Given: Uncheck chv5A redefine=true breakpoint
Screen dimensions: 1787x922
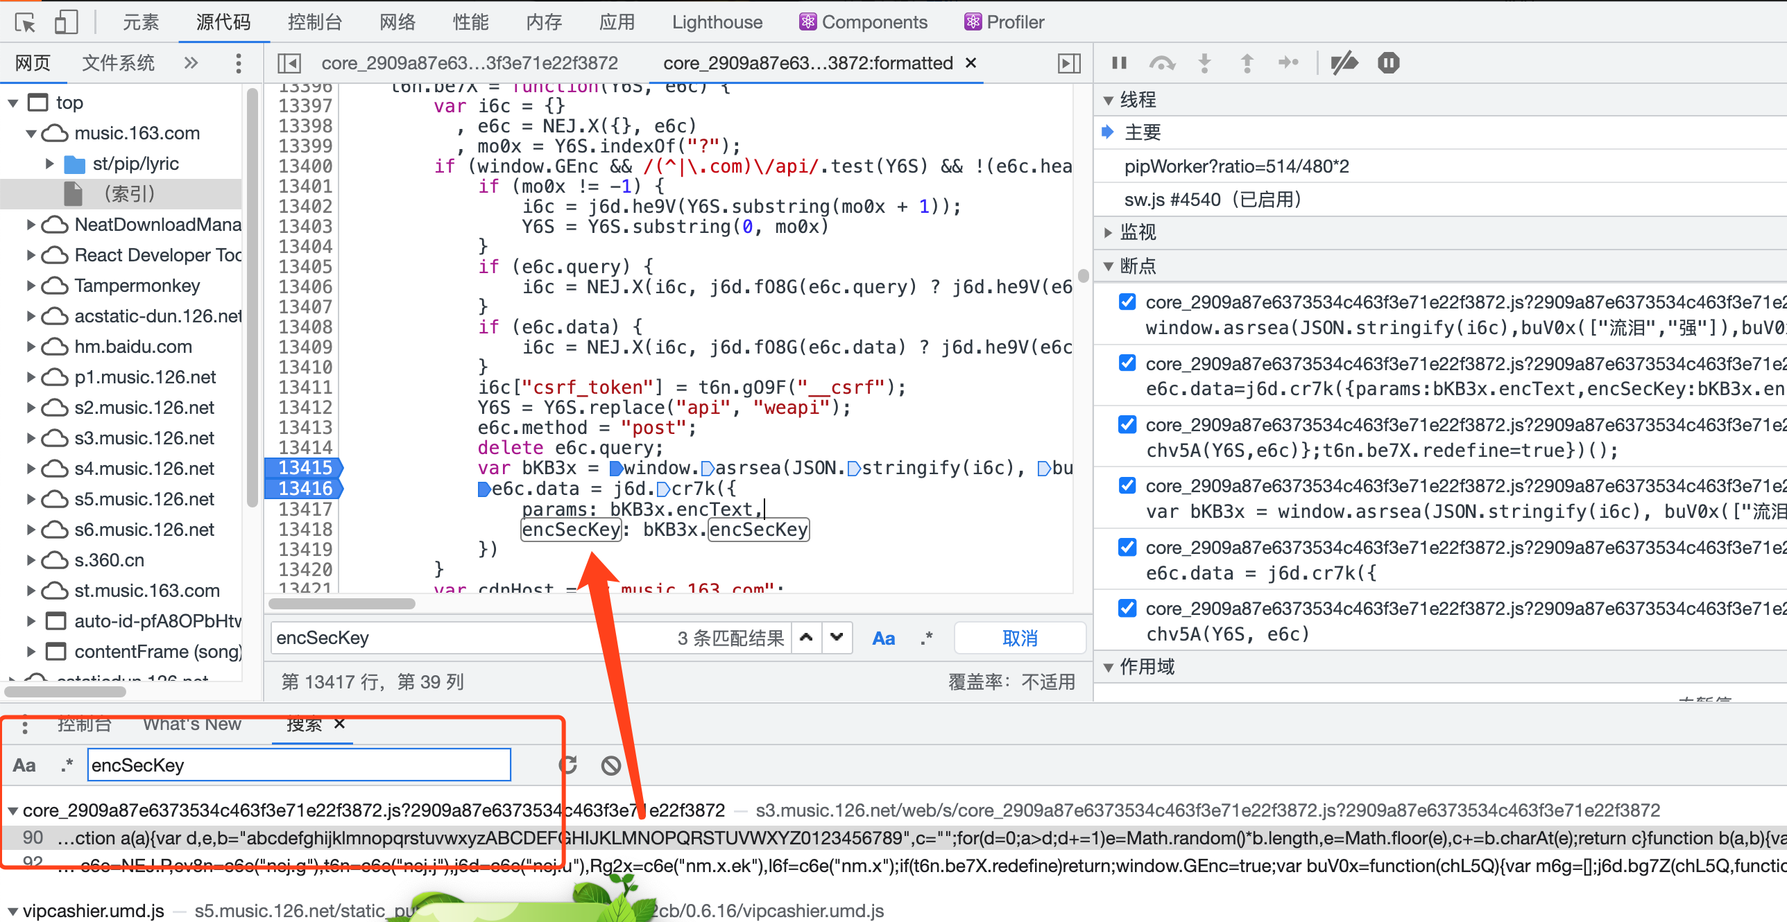Looking at the screenshot, I should 1127,424.
